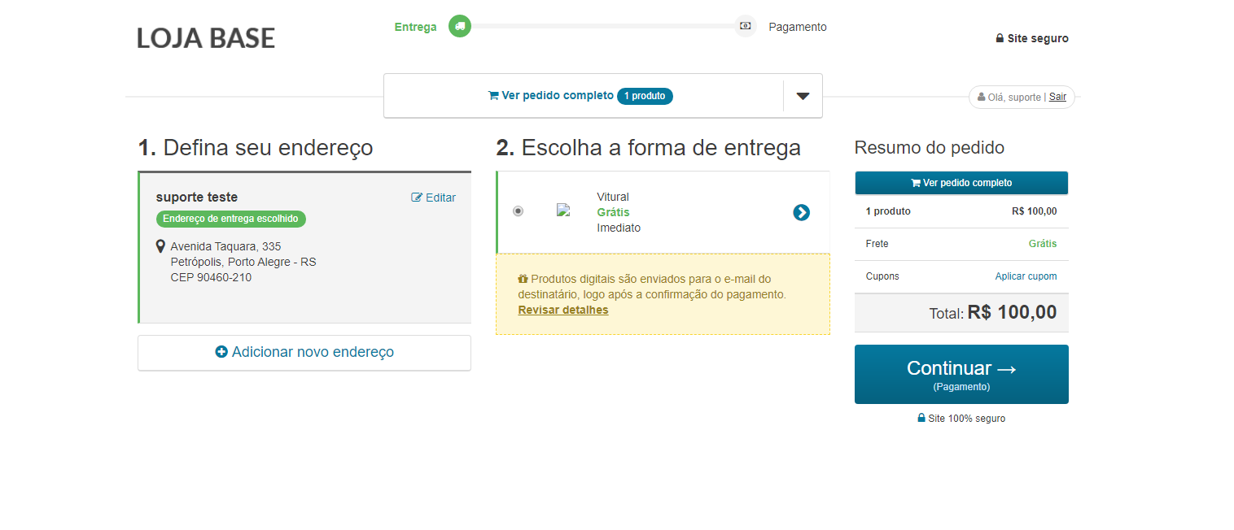Click the padlock icon beside Site seguro
Viewport: 1234px width, 530px height.
(x=1000, y=38)
